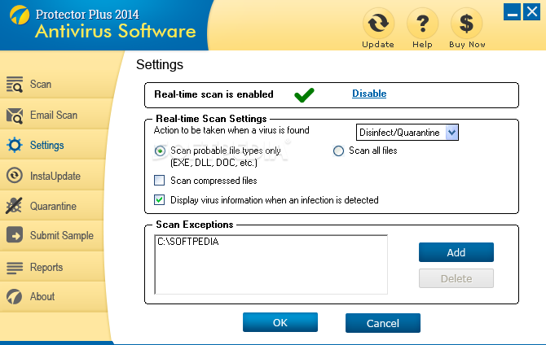Click the Submit Sample arrow icon
Screen dimensions: 546x345
15,235
